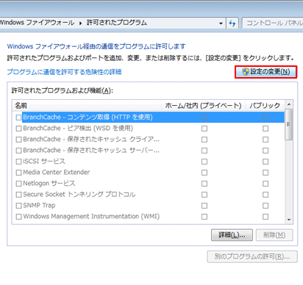Click 削除(M) button
Screen dimensions: 303x285
(x=274, y=235)
